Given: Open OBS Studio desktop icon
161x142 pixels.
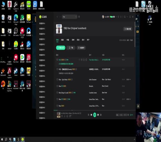Looking at the screenshot, I should (16, 32).
